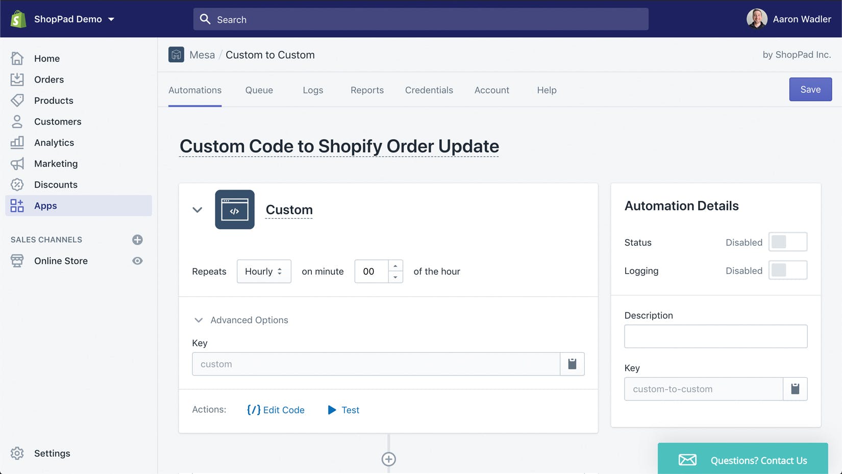Open Edit Code action
Image resolution: width=842 pixels, height=474 pixels.
click(x=276, y=410)
